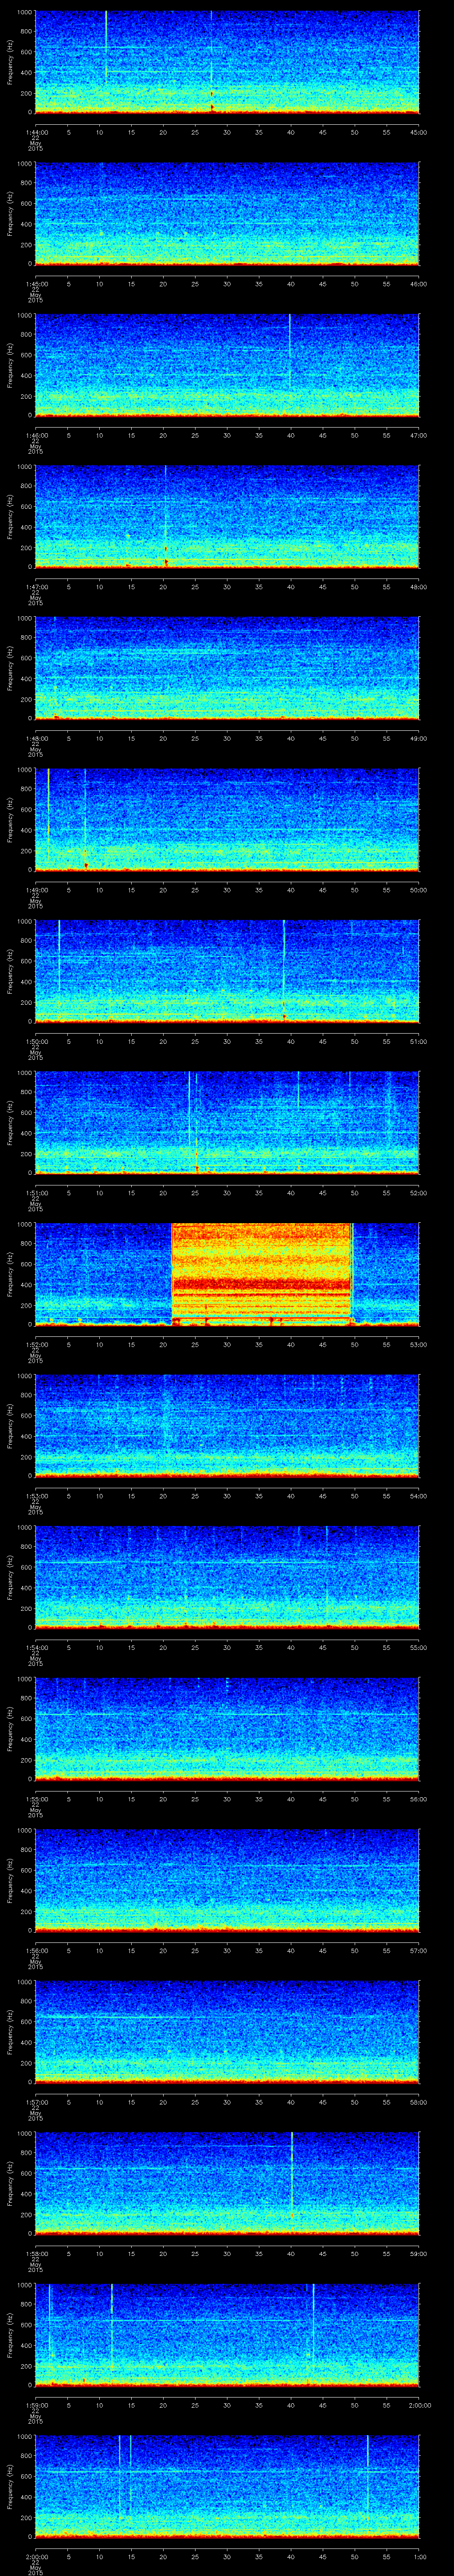Click the "45:00" end time label
The height and width of the screenshot is (2576, 454).
point(419,132)
